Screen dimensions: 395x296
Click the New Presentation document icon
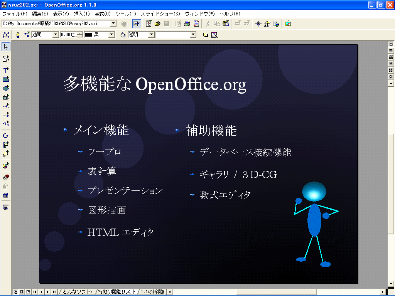[x=149, y=24]
